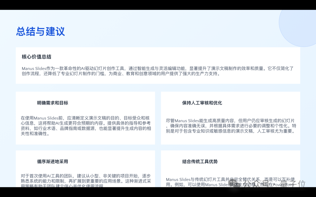
Task: Select the "保持人工审核和优化" card heading
Action: (x=202, y=103)
